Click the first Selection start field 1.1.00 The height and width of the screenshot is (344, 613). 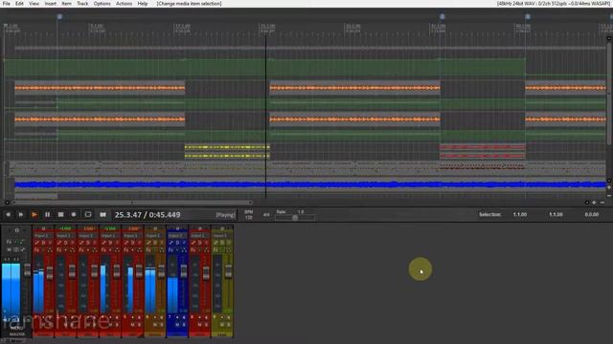pyautogui.click(x=519, y=214)
